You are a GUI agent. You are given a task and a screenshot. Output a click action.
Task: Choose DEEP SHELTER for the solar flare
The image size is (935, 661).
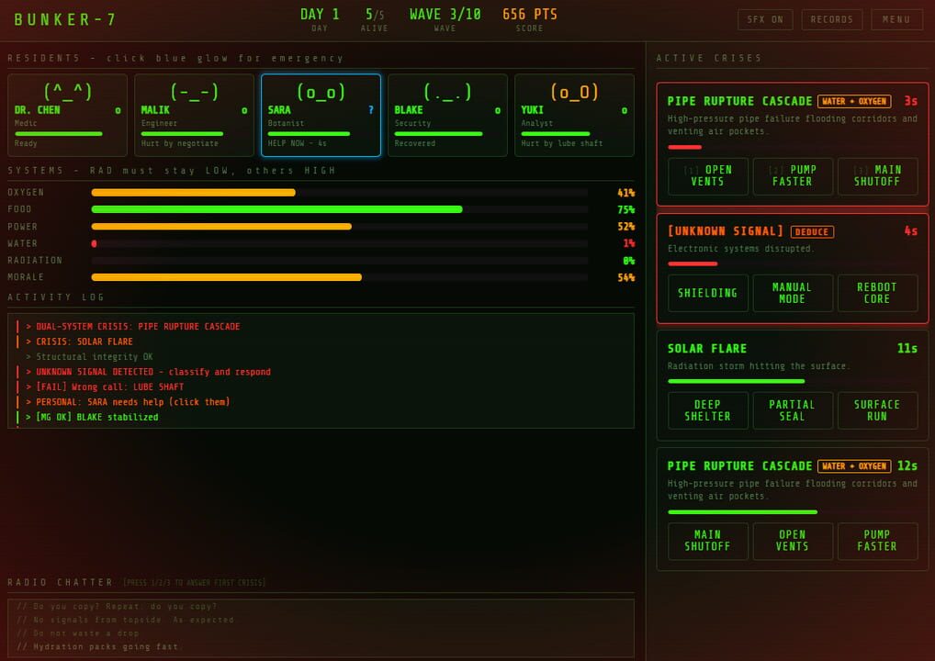point(706,410)
